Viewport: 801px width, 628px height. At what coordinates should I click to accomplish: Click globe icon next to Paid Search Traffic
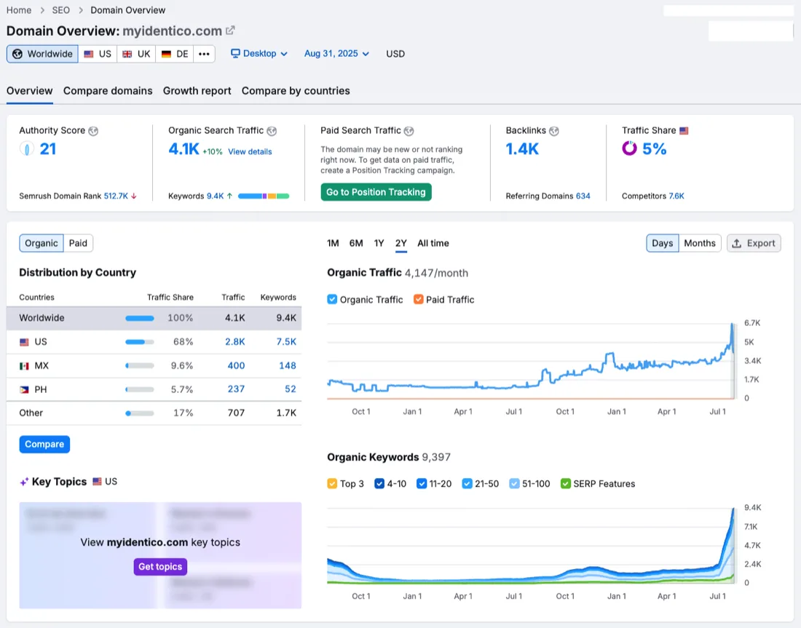coord(409,131)
